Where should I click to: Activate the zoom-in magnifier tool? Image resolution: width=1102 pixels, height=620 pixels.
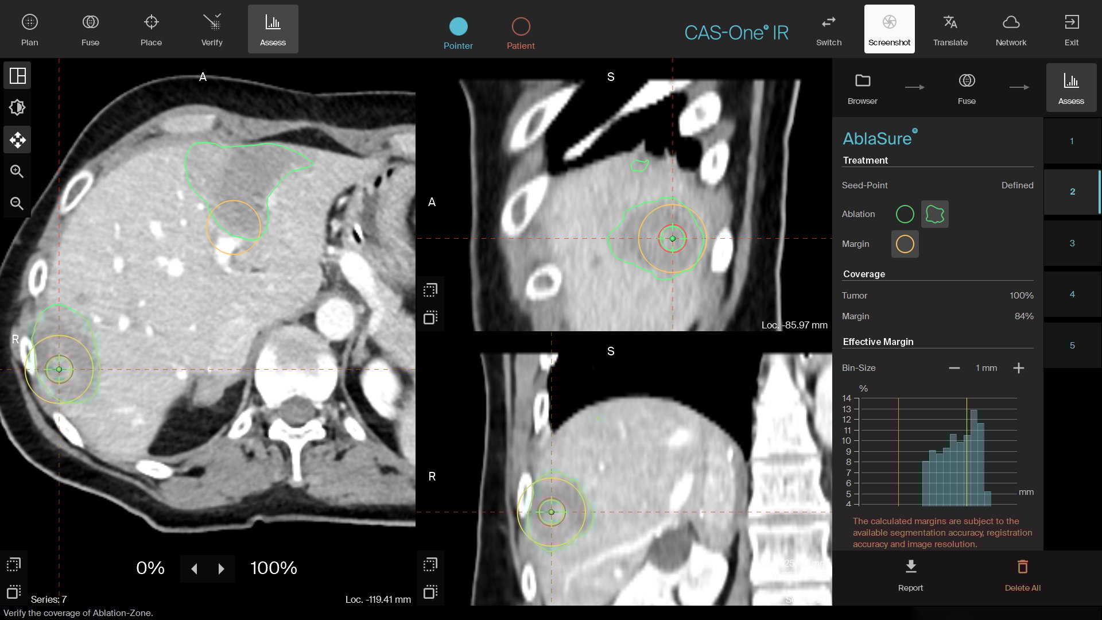coord(17,171)
